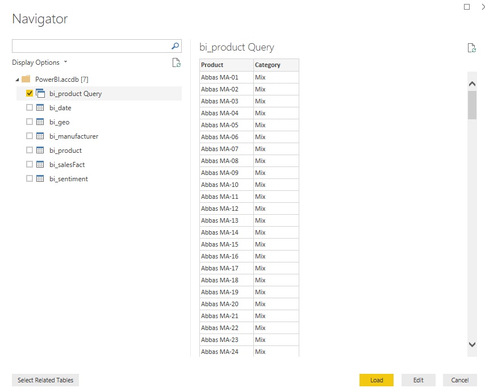Click the Abbas MA-10 cell
Image resolution: width=485 pixels, height=392 pixels.
point(227,185)
